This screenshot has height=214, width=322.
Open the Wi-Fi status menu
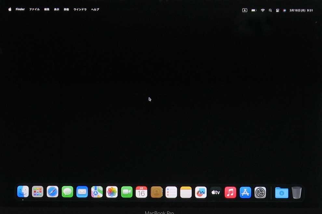pyautogui.click(x=263, y=10)
